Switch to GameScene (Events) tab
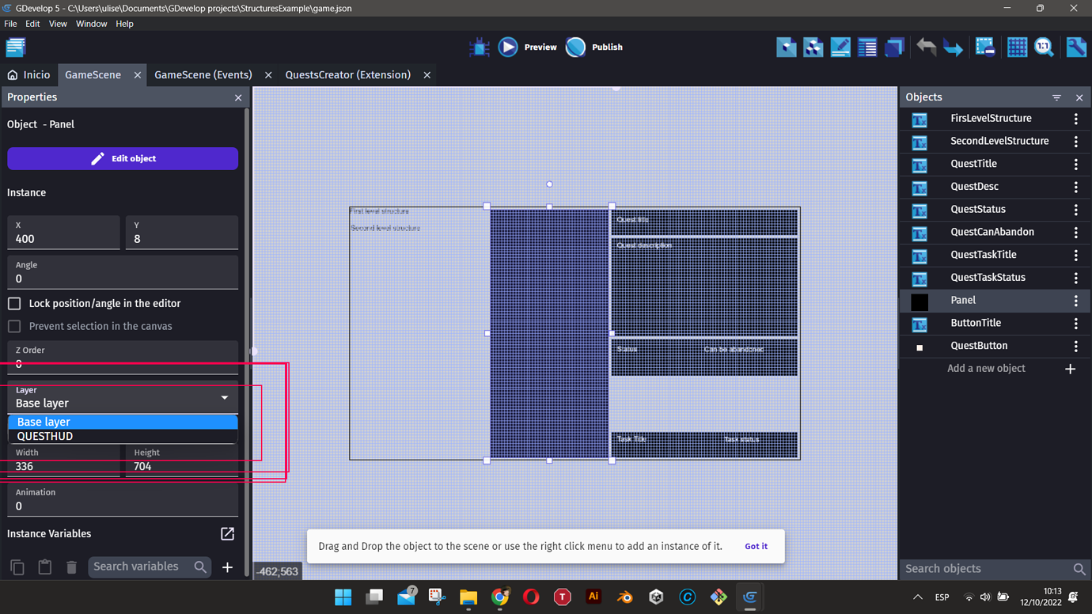Image resolution: width=1092 pixels, height=614 pixels. pos(203,75)
